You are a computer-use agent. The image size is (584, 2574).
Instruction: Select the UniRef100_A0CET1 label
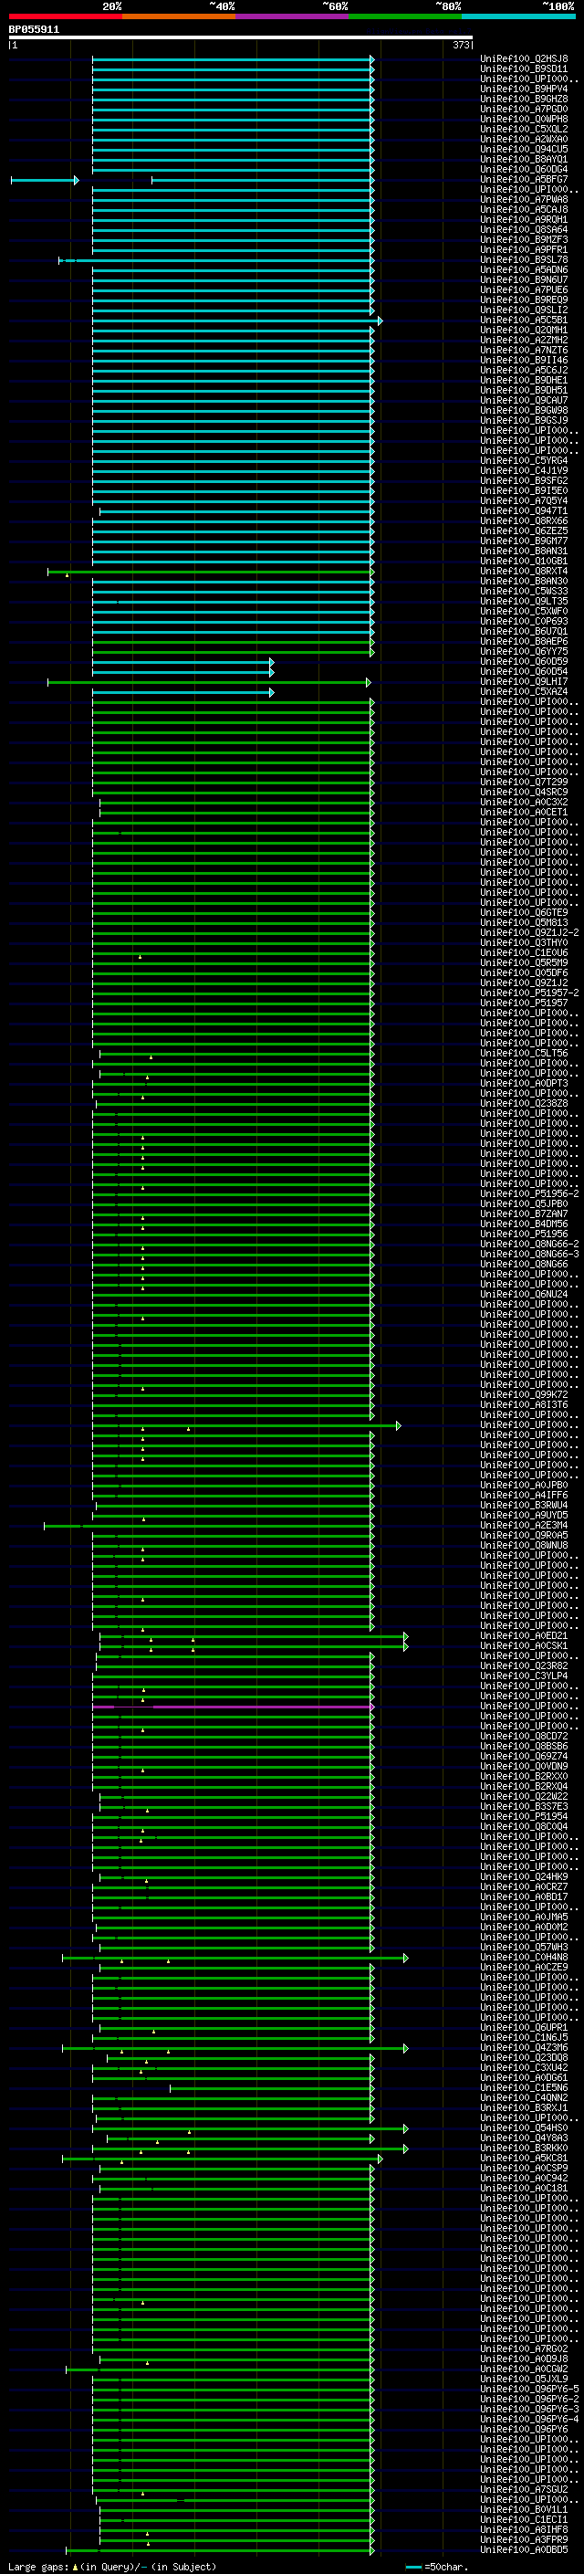tap(524, 813)
